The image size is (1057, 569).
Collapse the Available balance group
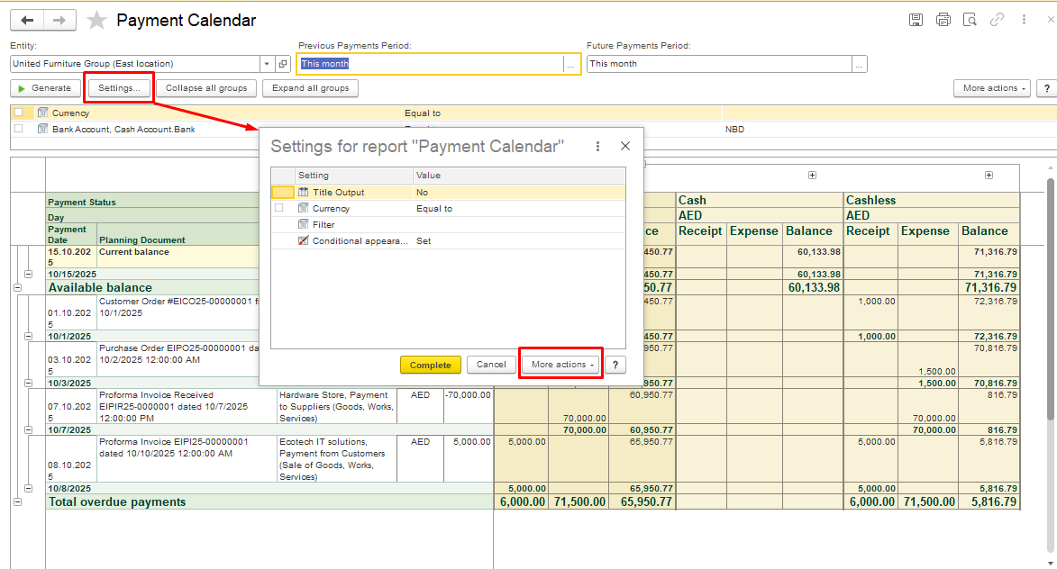[x=17, y=287]
